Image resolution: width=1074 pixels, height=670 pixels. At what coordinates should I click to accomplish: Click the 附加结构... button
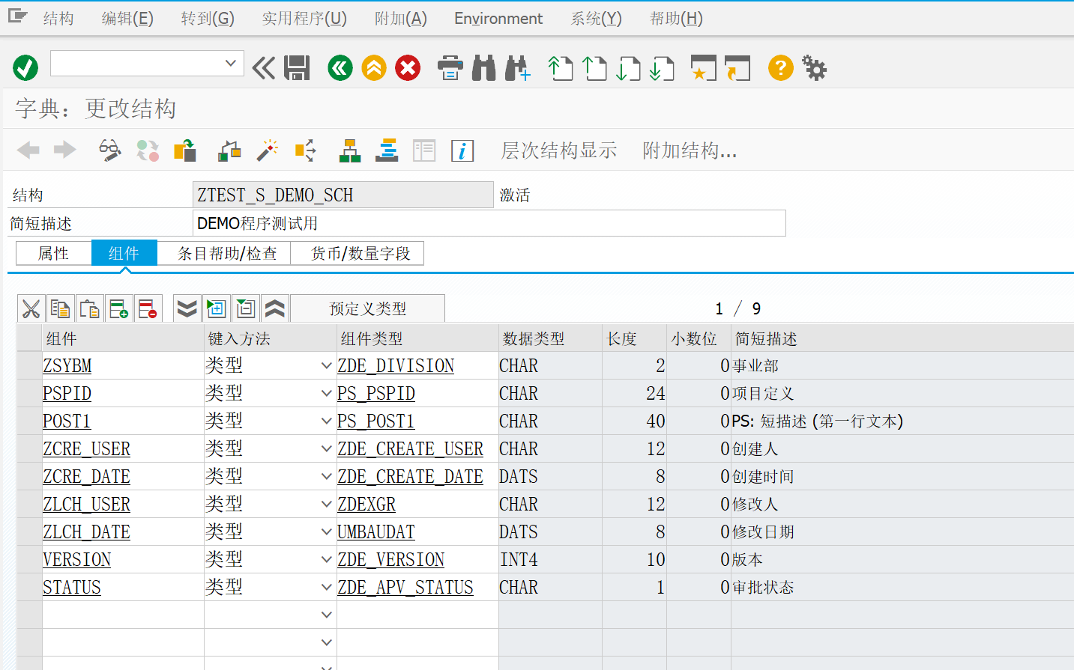[690, 150]
